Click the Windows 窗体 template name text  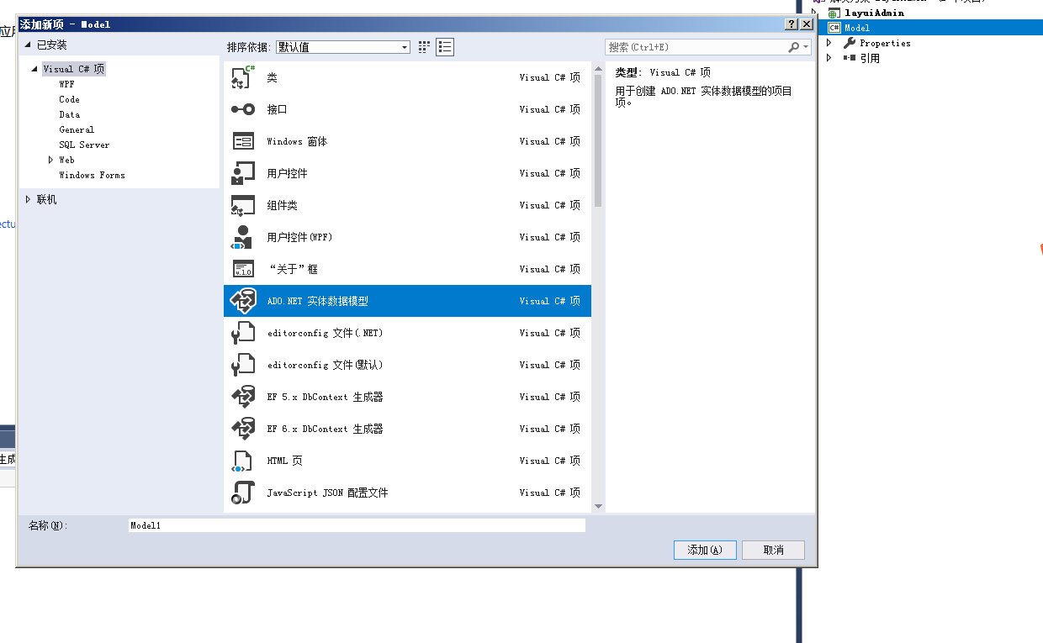[x=297, y=141]
